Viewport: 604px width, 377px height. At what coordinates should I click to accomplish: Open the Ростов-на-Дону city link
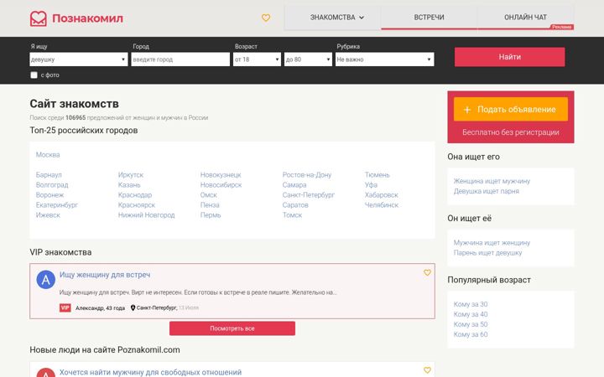(x=307, y=174)
